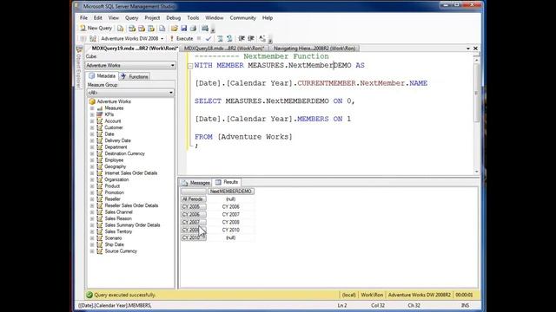
Task: Expand the Geography dimension node
Action: (x=92, y=166)
